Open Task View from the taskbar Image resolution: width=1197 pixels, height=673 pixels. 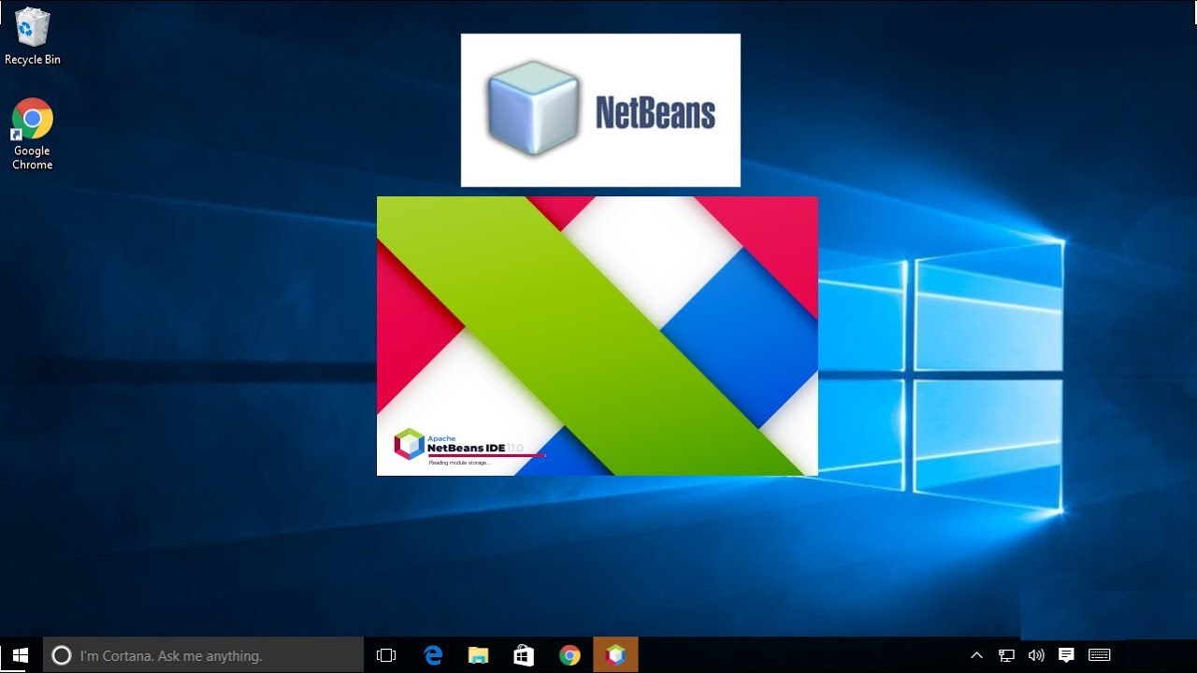coord(386,655)
